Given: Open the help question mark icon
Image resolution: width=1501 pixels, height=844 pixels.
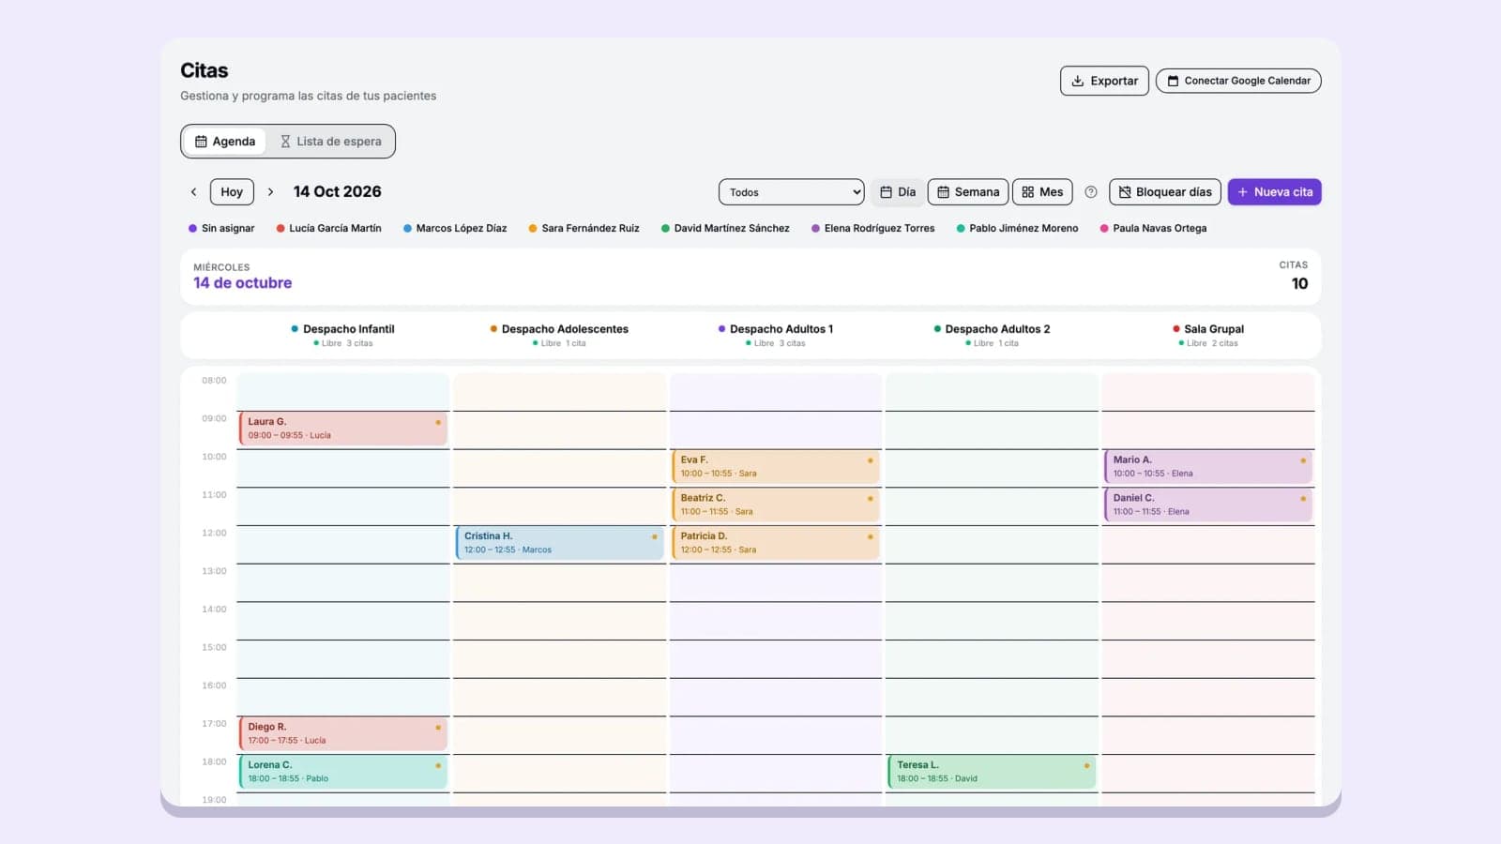Looking at the screenshot, I should (1091, 192).
